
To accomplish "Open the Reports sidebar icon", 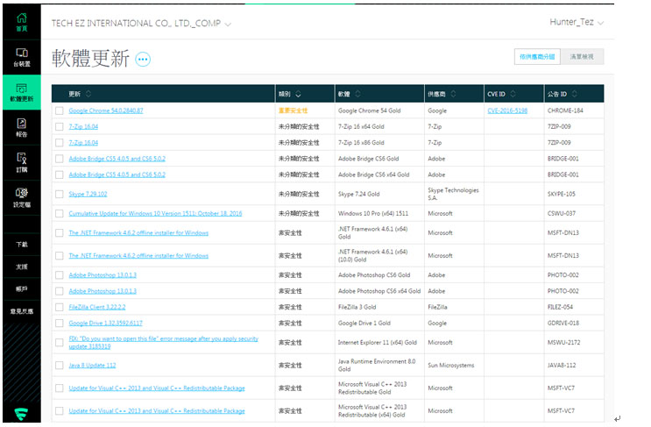I will pyautogui.click(x=22, y=127).
